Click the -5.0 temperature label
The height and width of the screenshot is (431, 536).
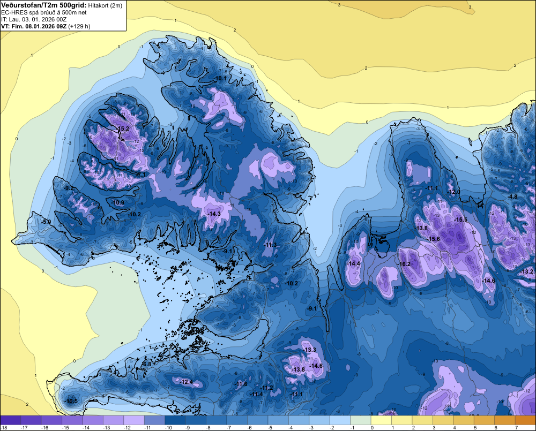pos(46,222)
